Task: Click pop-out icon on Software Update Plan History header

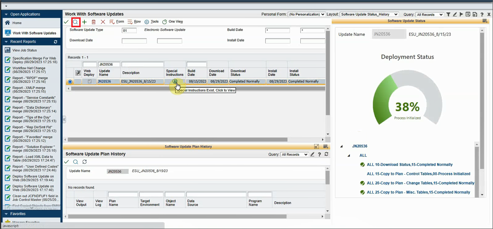Action: coord(326,147)
